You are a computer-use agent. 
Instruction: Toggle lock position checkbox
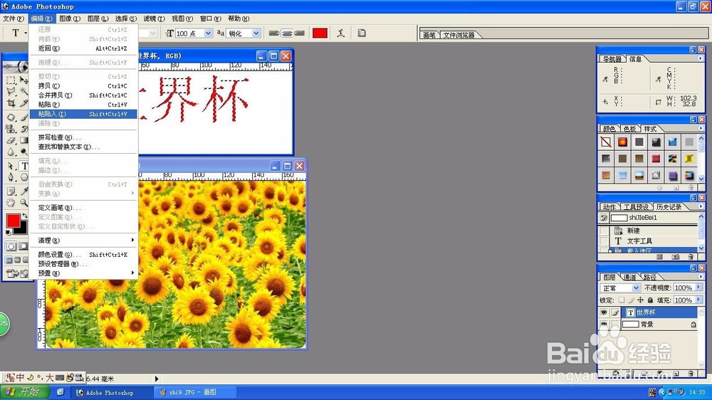pyautogui.click(x=641, y=300)
